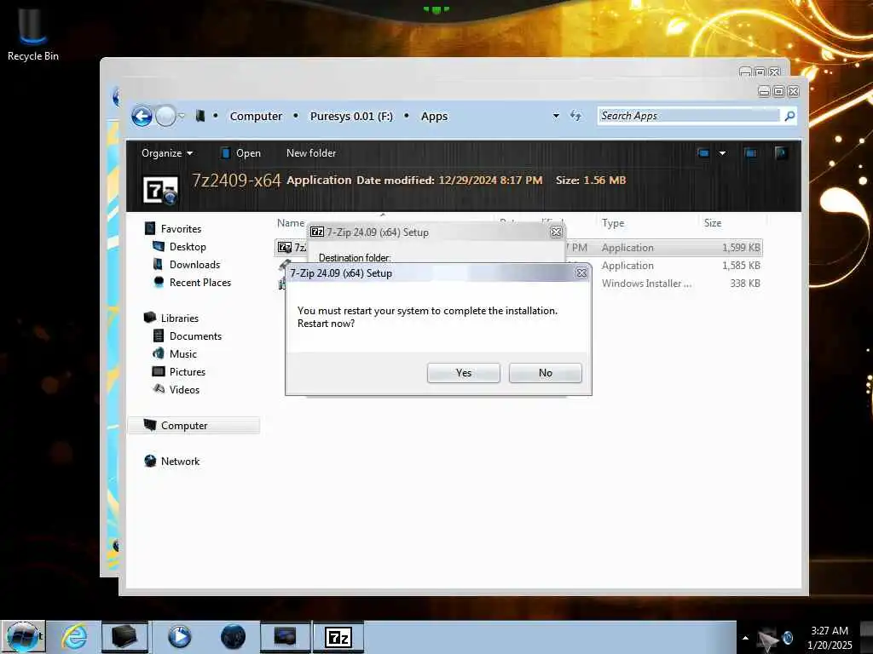Sort files by the Size column

[713, 223]
